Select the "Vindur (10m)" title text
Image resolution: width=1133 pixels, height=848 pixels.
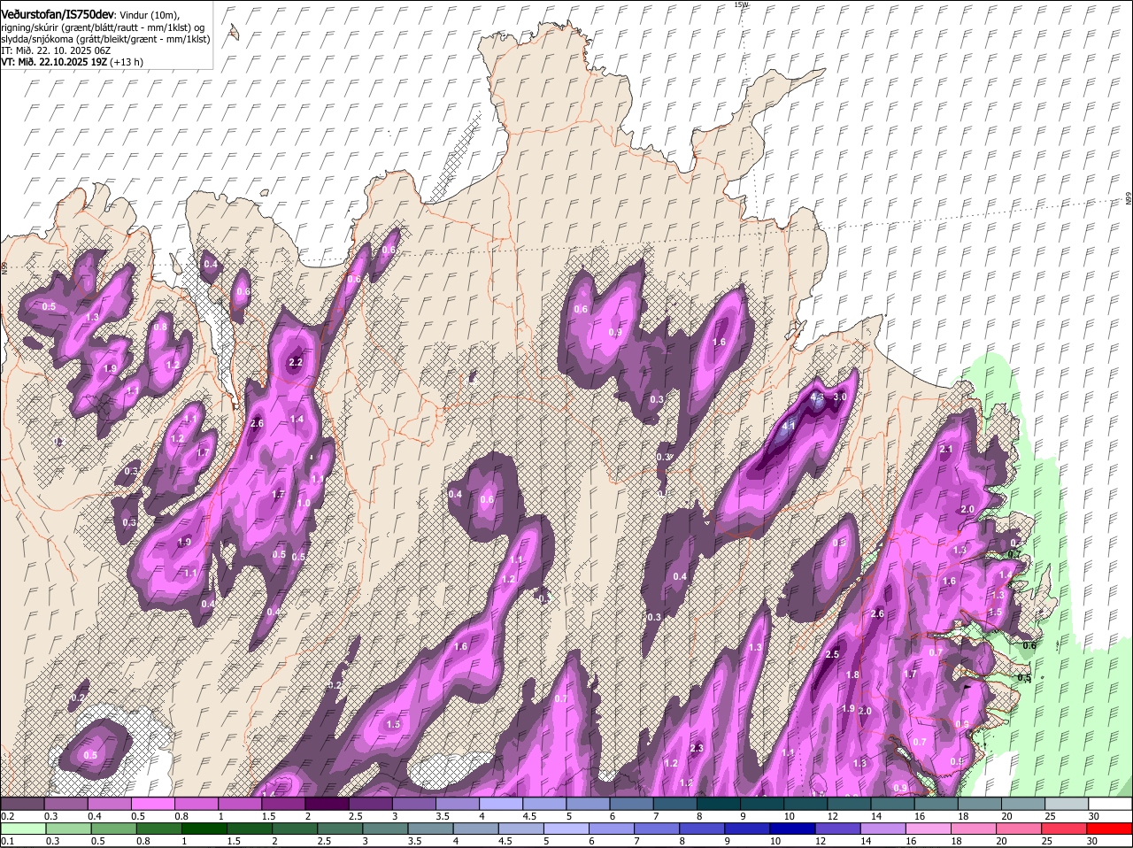point(149,14)
